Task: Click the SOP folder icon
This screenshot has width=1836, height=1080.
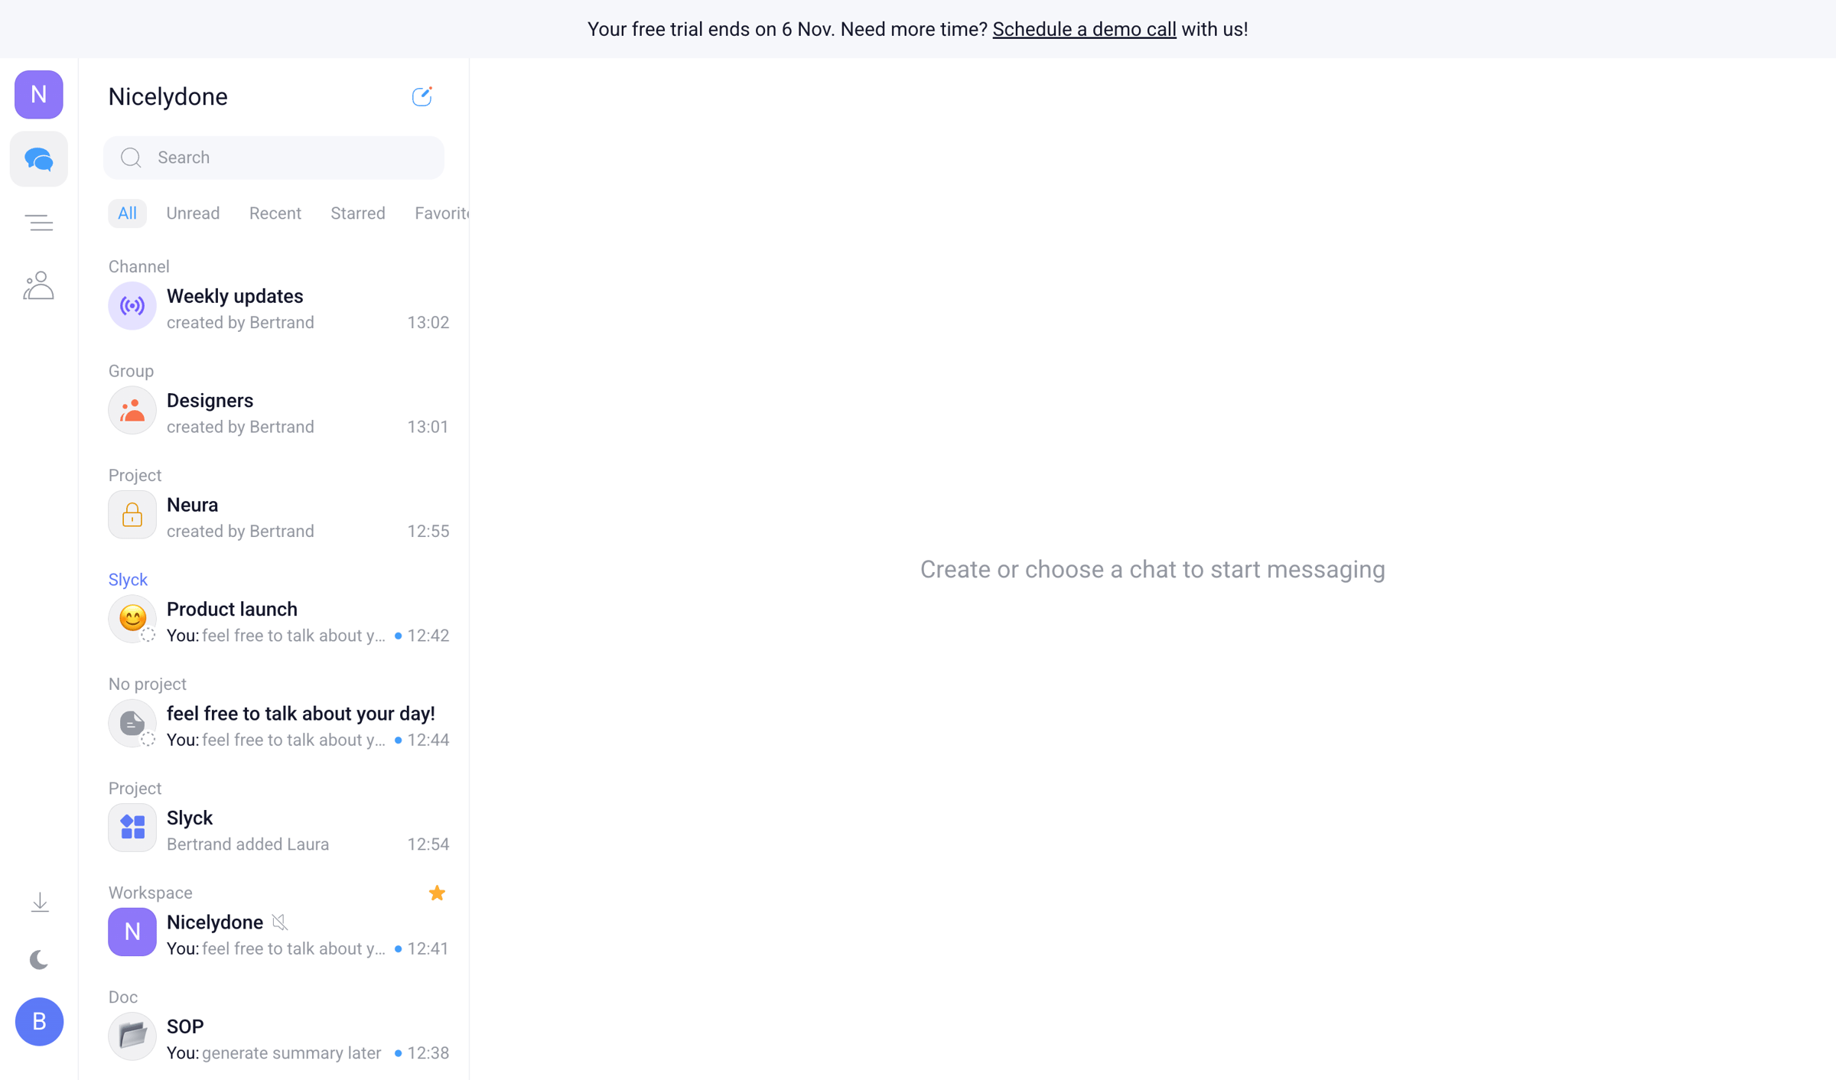Action: point(132,1036)
